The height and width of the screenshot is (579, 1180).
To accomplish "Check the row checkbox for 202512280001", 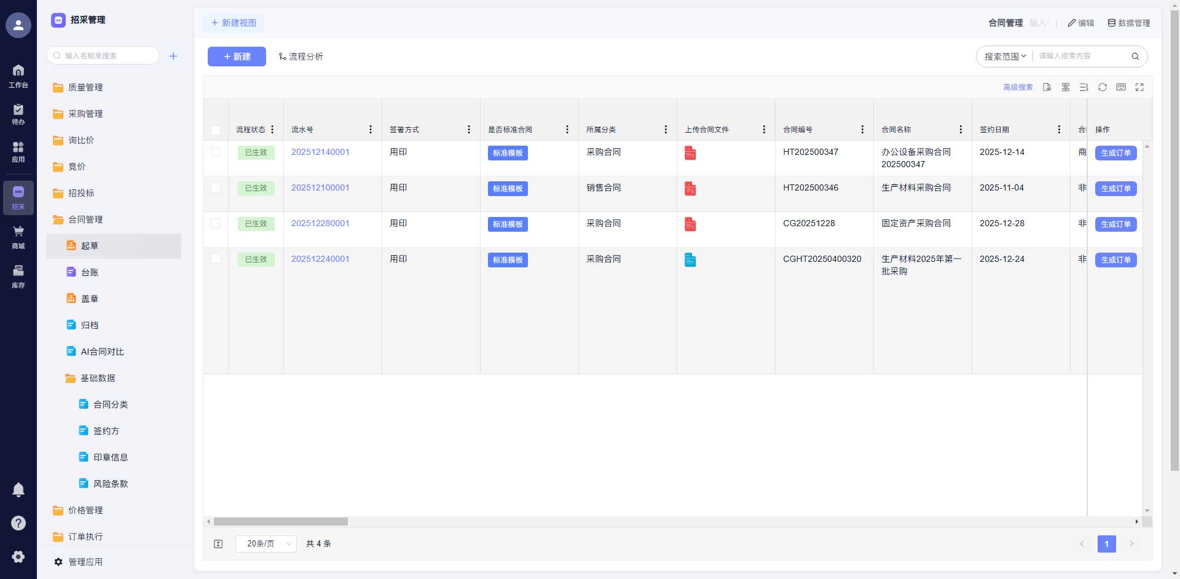I will pyautogui.click(x=216, y=223).
